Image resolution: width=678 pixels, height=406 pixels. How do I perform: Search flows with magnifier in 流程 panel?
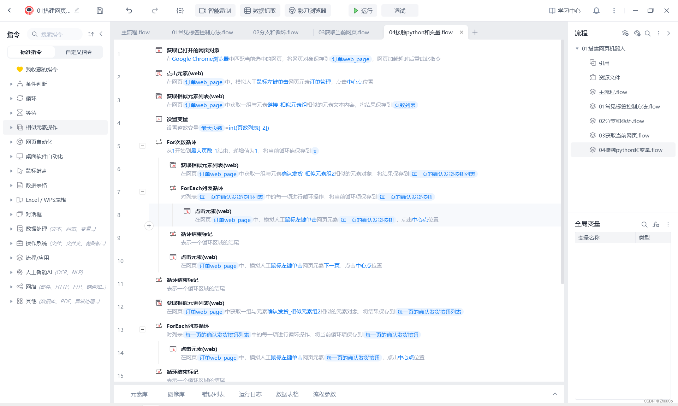click(x=648, y=33)
